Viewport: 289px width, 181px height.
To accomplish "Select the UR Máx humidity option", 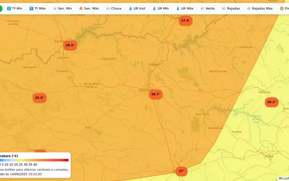I will [x=185, y=9].
